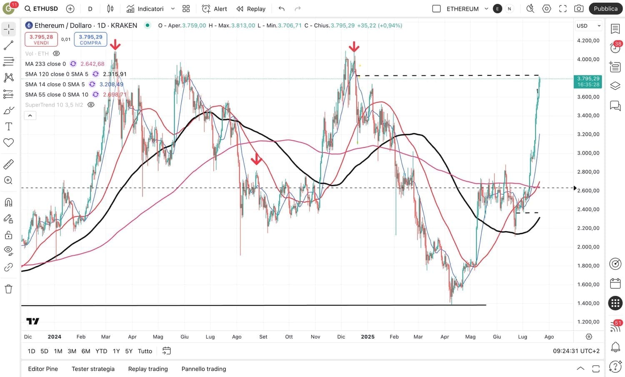Open the layout setup square icon

click(436, 9)
